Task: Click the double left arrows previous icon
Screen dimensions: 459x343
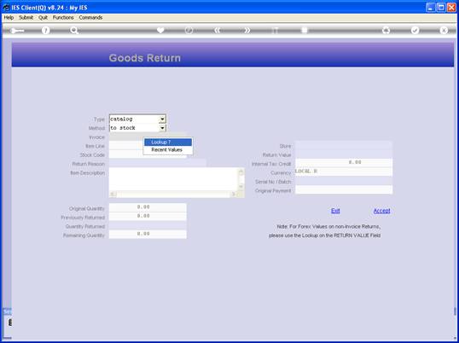Action: (x=218, y=30)
